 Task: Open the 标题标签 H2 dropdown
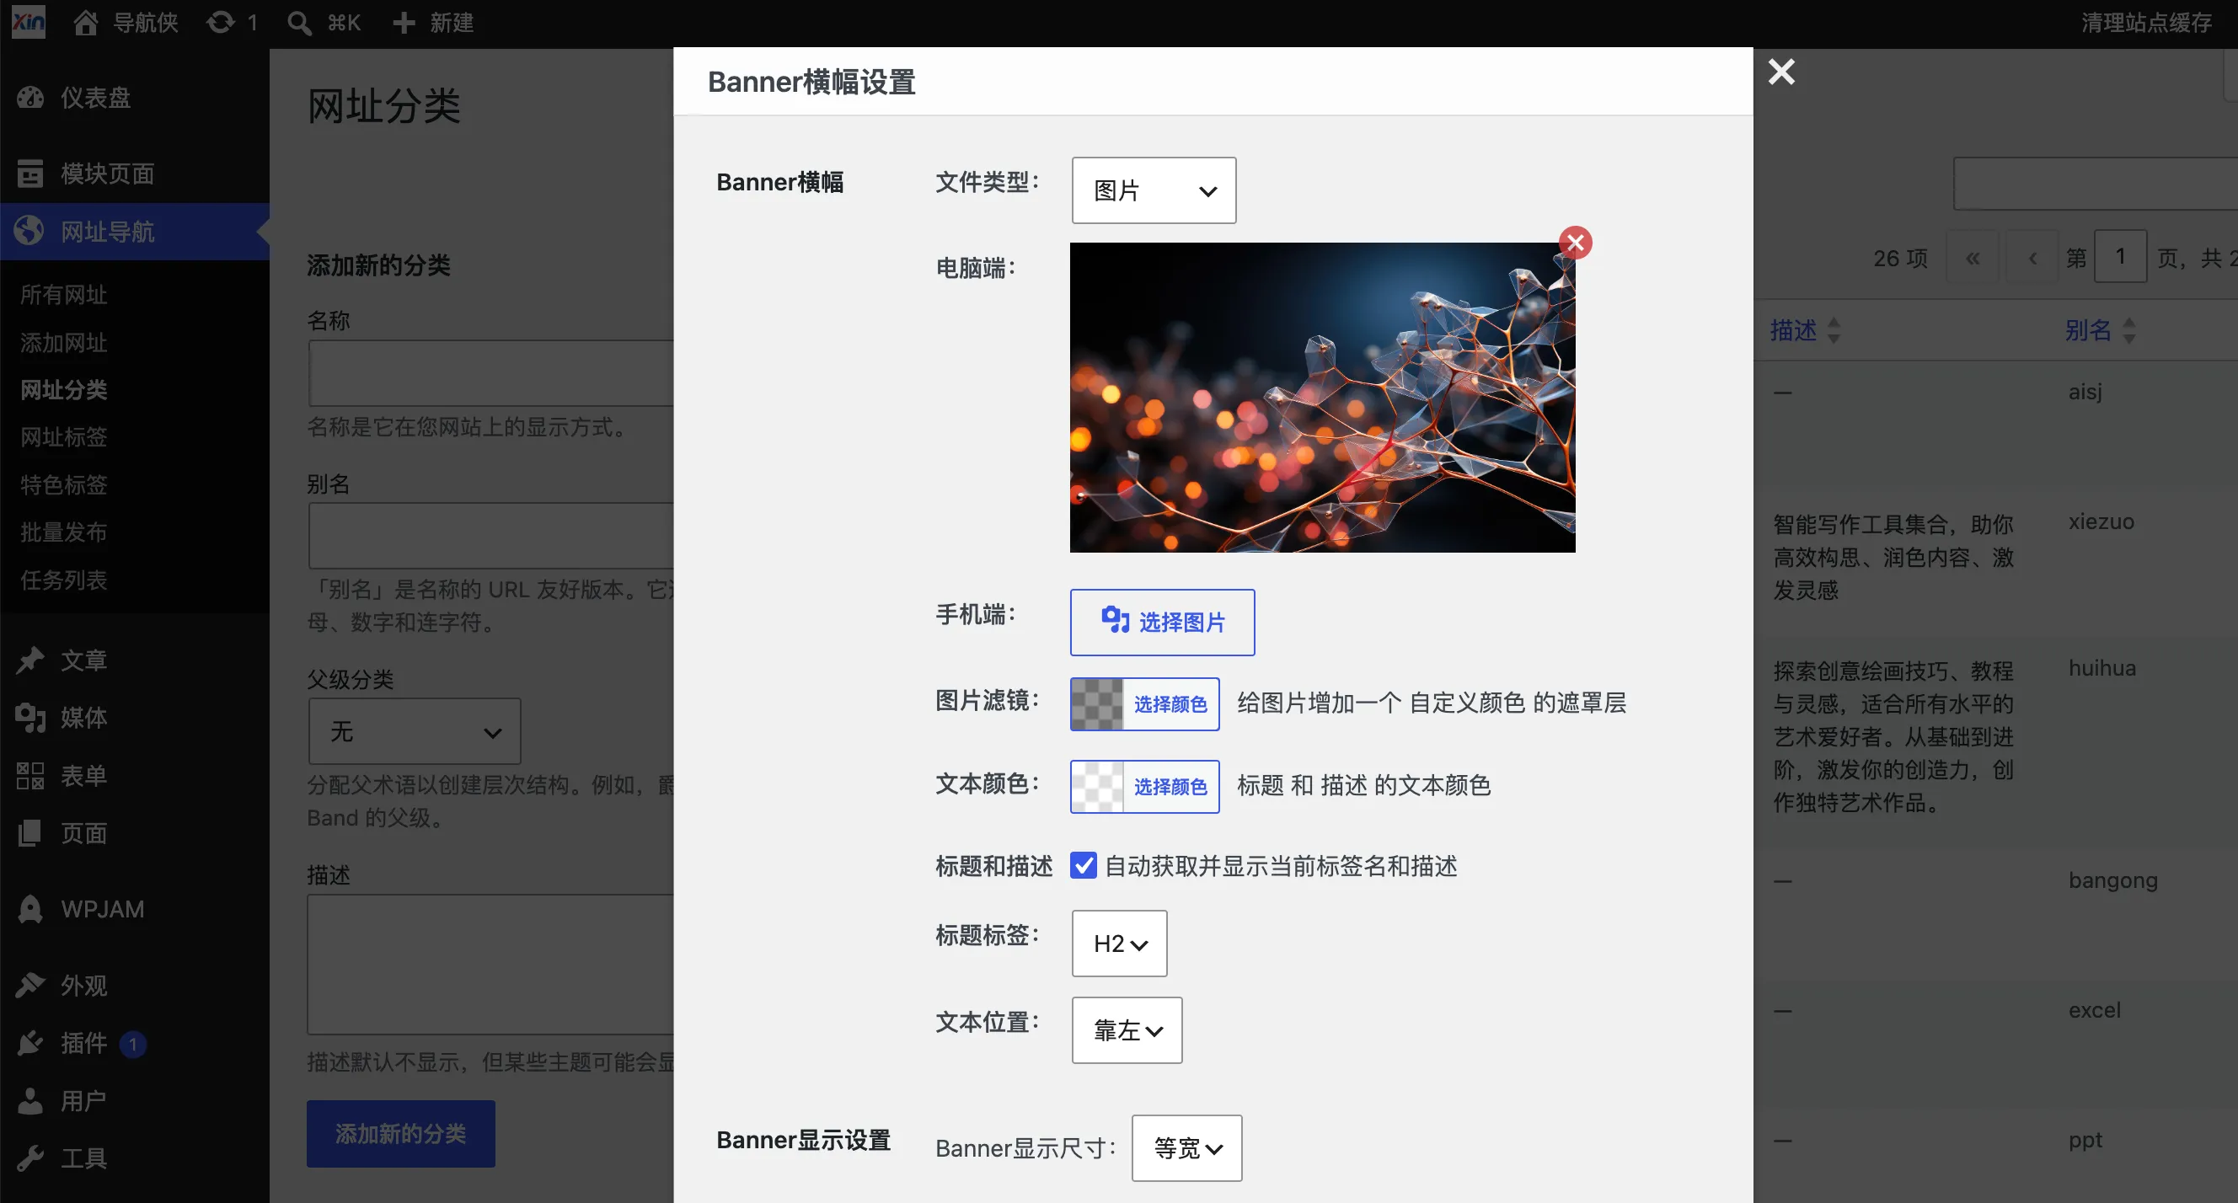point(1119,944)
